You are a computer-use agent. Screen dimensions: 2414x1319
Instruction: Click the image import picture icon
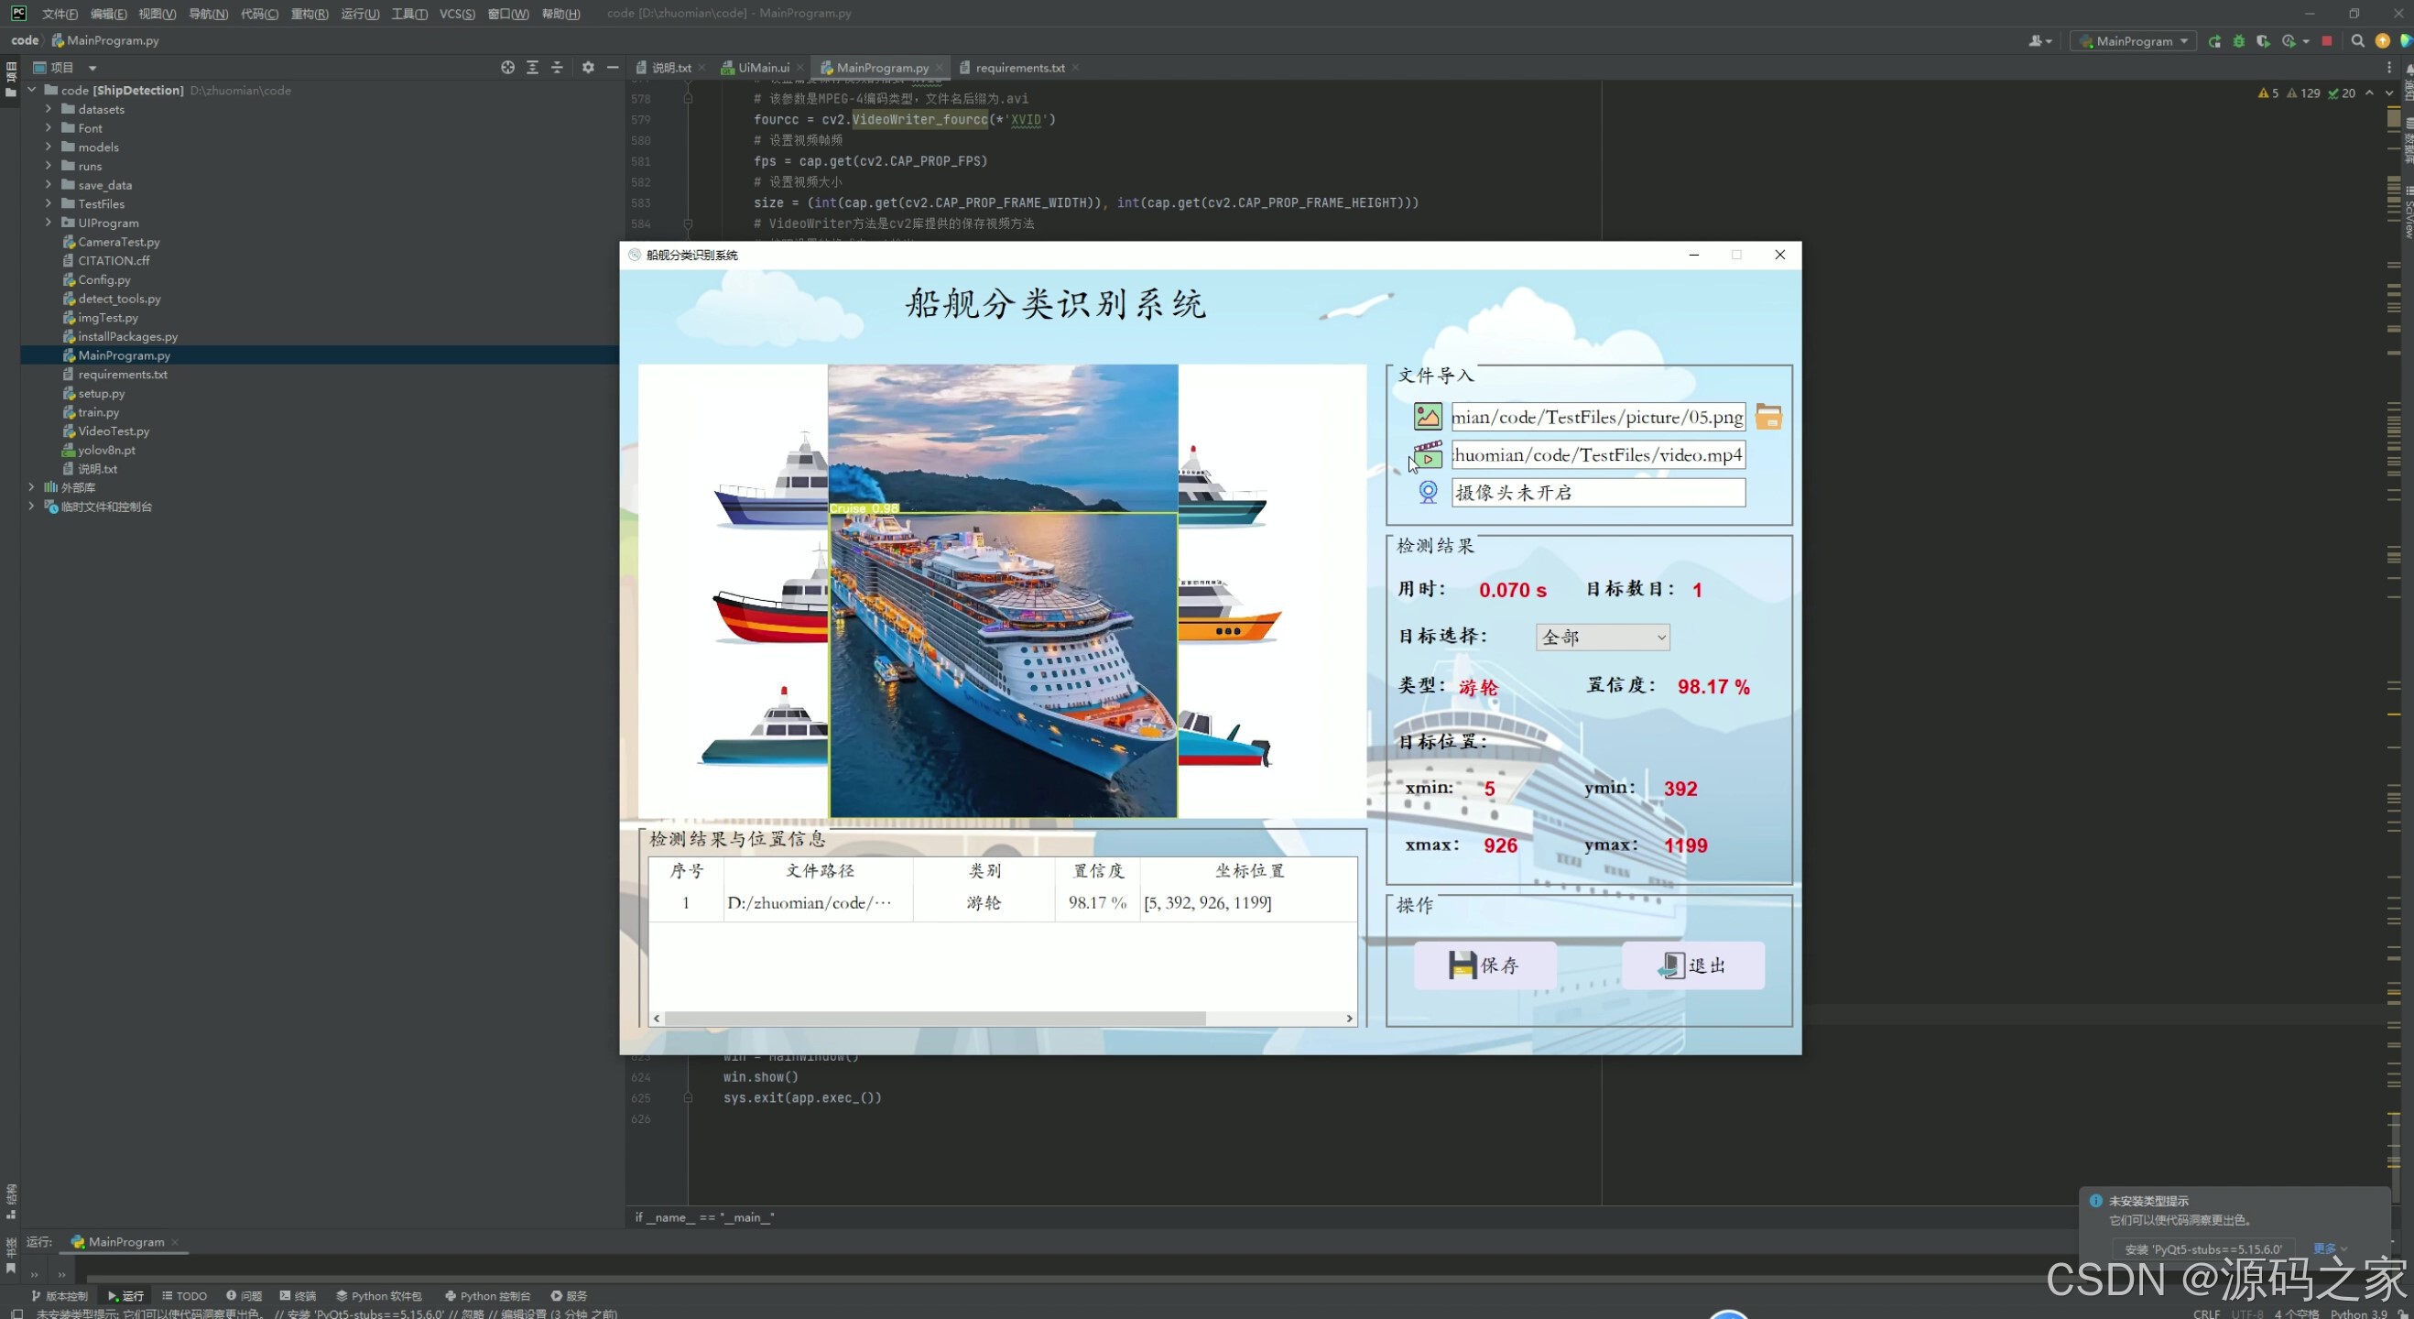tap(1427, 416)
